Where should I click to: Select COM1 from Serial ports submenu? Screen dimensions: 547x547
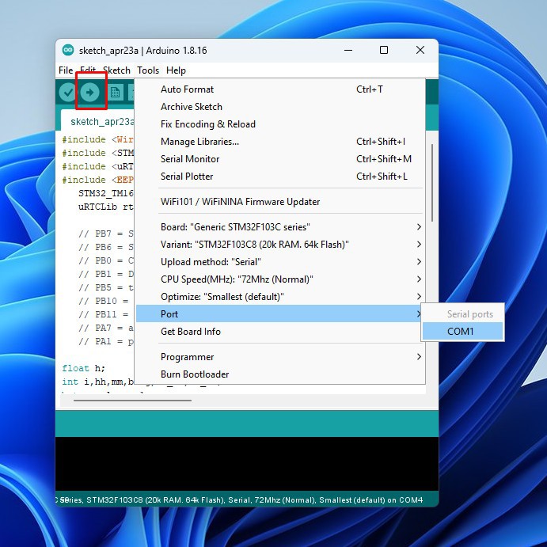[x=461, y=332]
